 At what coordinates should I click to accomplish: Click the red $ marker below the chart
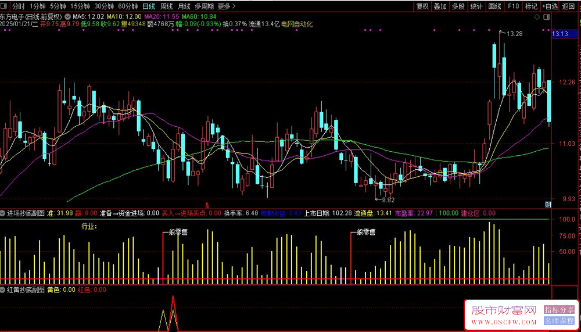(207, 205)
